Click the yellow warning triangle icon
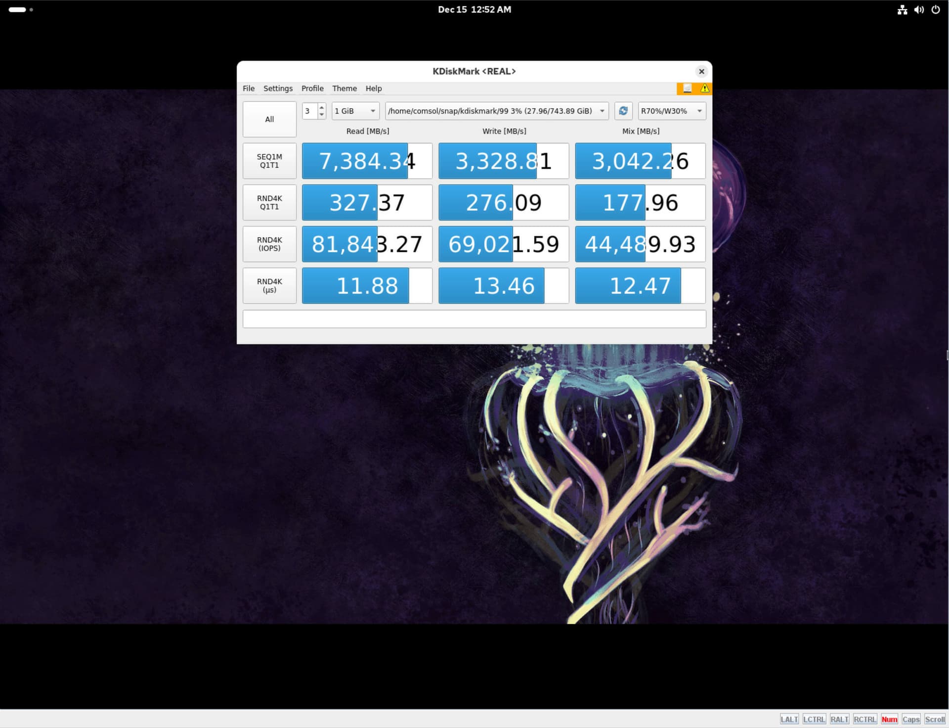949x728 pixels. tap(705, 89)
